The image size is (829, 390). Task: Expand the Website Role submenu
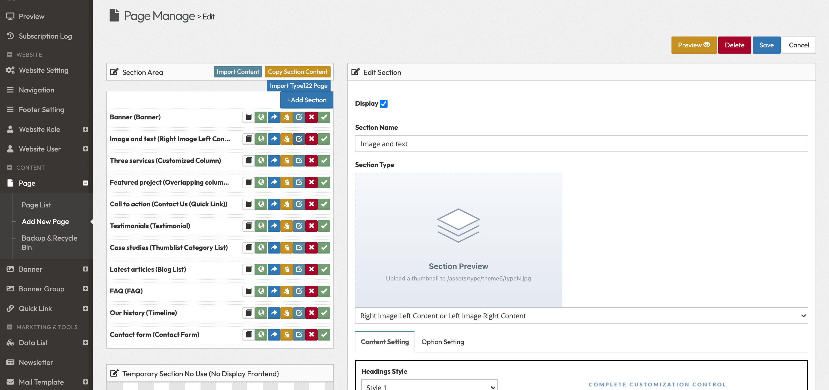(85, 129)
